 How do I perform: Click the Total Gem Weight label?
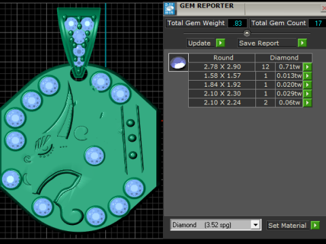[x=196, y=23]
